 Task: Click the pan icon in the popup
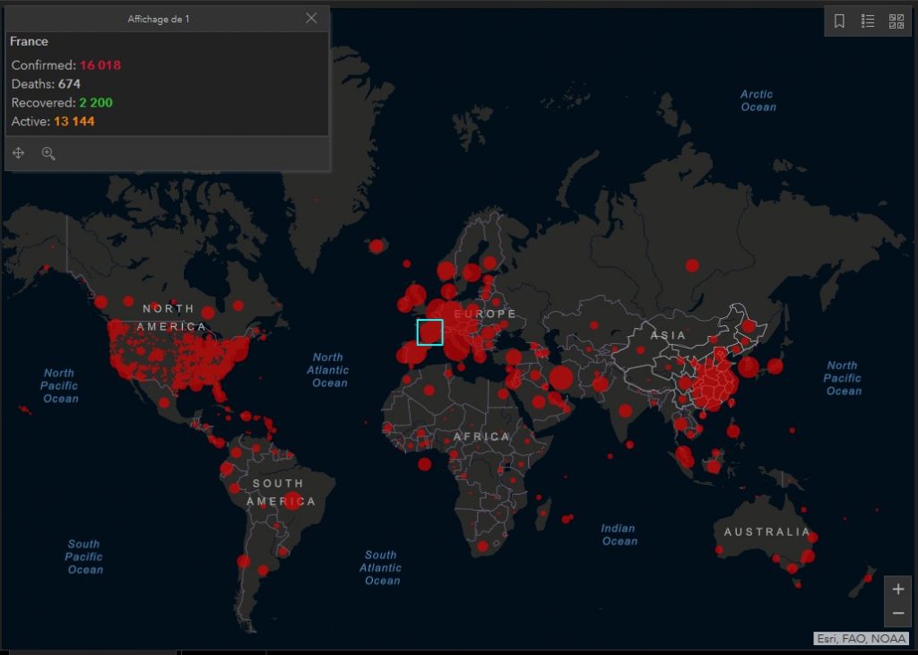(x=18, y=153)
